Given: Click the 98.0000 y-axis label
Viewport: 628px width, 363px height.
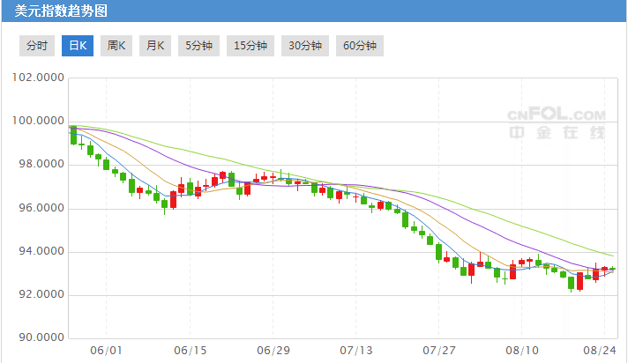Looking at the screenshot, I should [41, 164].
